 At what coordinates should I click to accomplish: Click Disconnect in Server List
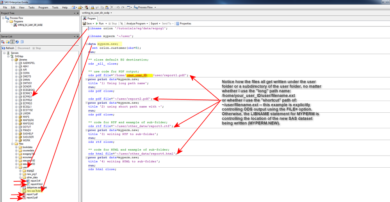coord(24,48)
